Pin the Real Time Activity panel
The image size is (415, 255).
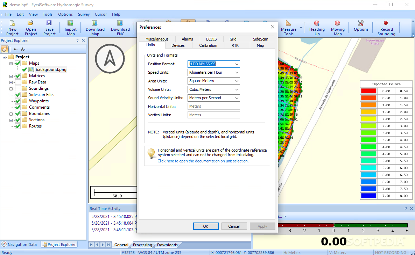(x=406, y=209)
